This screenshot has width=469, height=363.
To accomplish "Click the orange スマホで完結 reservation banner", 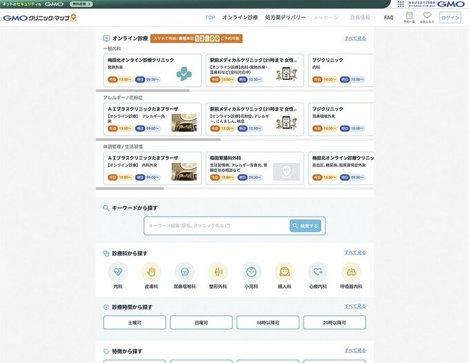I will [x=196, y=39].
